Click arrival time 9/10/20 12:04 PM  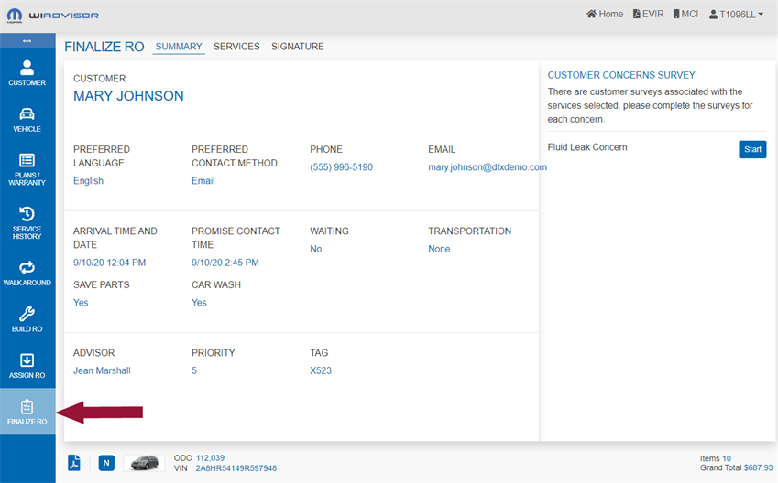point(110,263)
